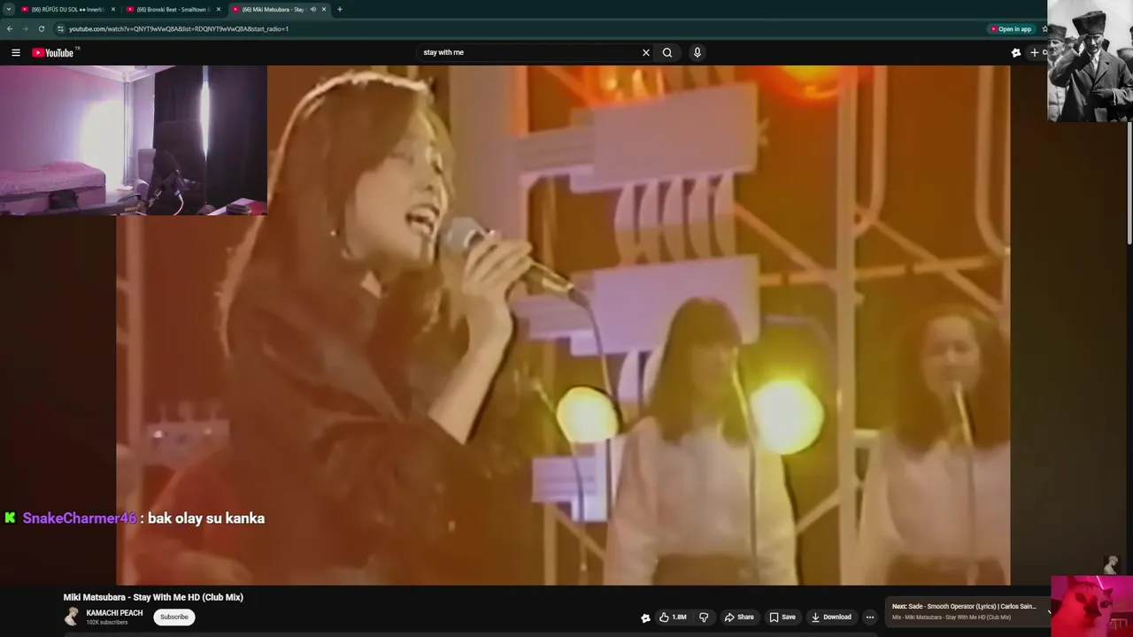The height and width of the screenshot is (637, 1133).
Task: Click the icon left of like button
Action: point(645,618)
